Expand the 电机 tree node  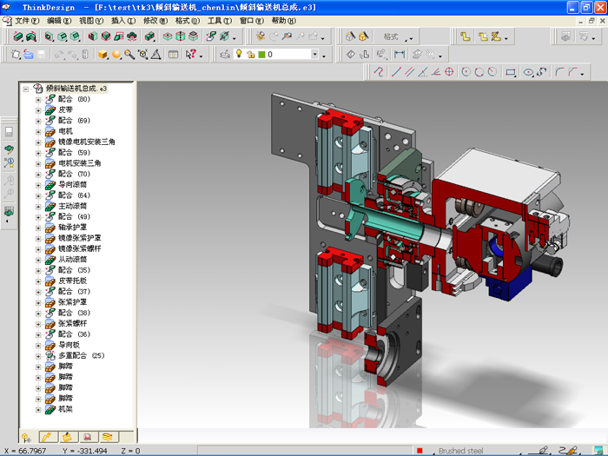(x=38, y=131)
